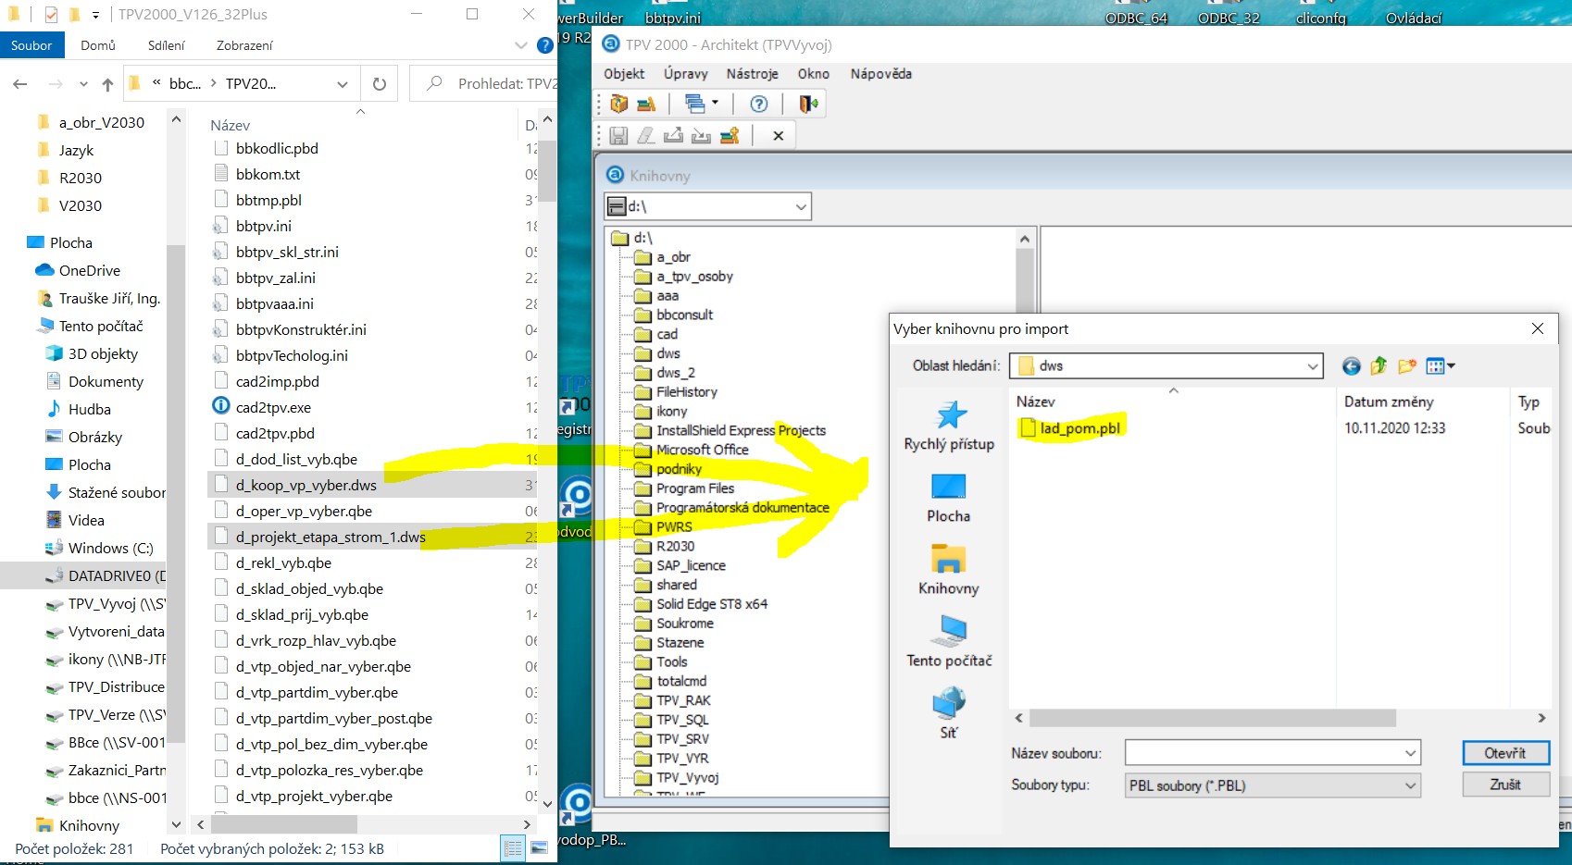This screenshot has width=1572, height=865.
Task: Open the Domů ribbon tab
Action: click(x=98, y=45)
